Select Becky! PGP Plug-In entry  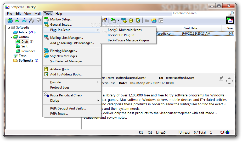pyautogui.click(x=128, y=35)
